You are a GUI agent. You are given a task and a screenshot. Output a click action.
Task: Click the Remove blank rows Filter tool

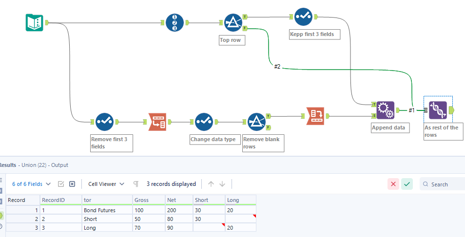click(x=256, y=122)
